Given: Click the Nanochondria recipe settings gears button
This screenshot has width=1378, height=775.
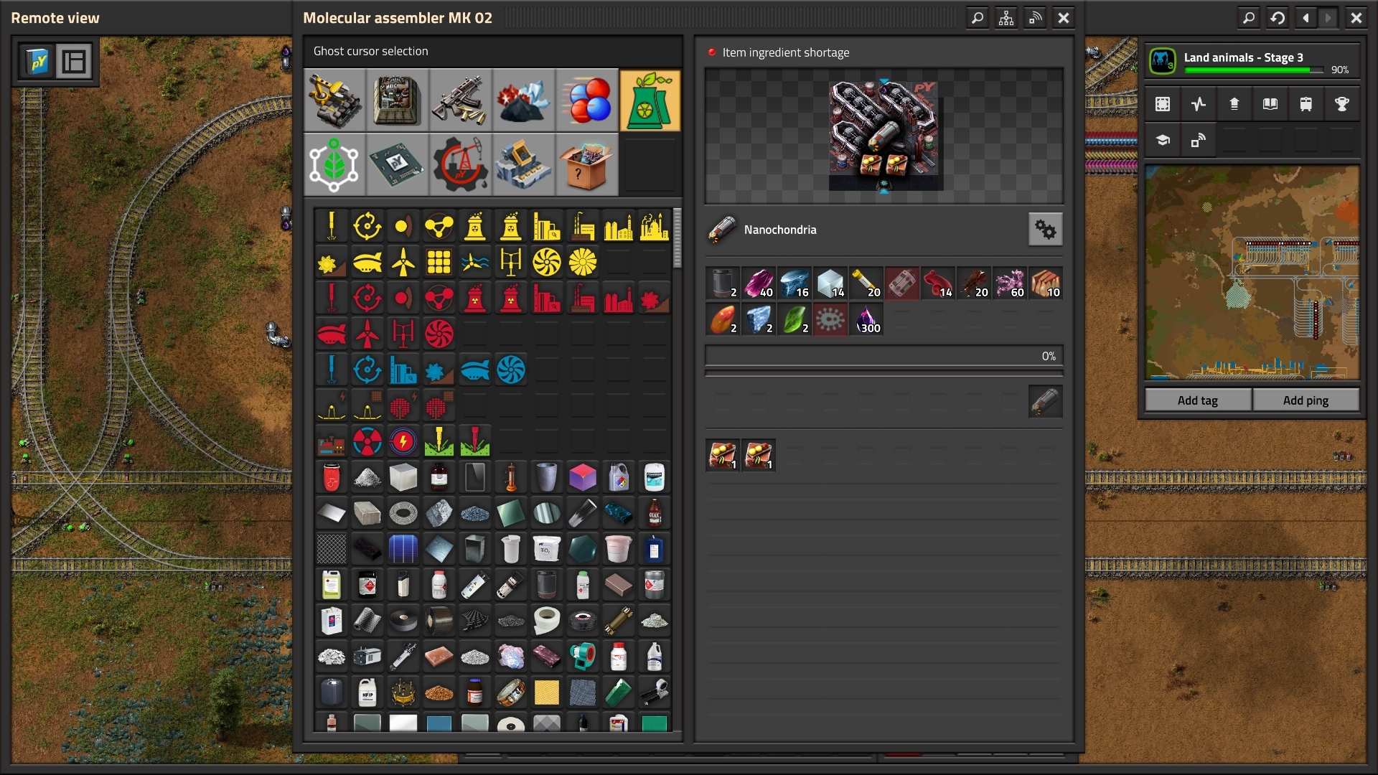Looking at the screenshot, I should [x=1045, y=230].
